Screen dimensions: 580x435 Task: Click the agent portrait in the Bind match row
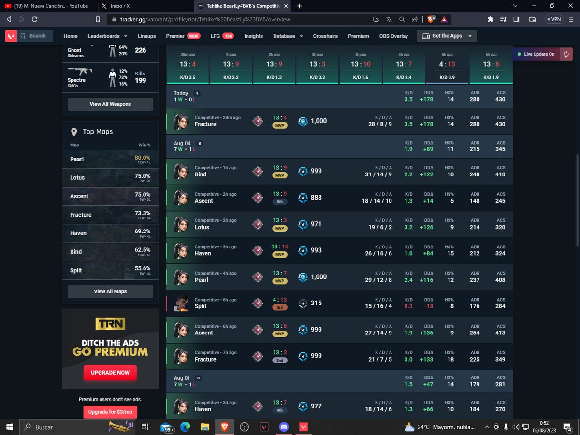[x=181, y=171]
